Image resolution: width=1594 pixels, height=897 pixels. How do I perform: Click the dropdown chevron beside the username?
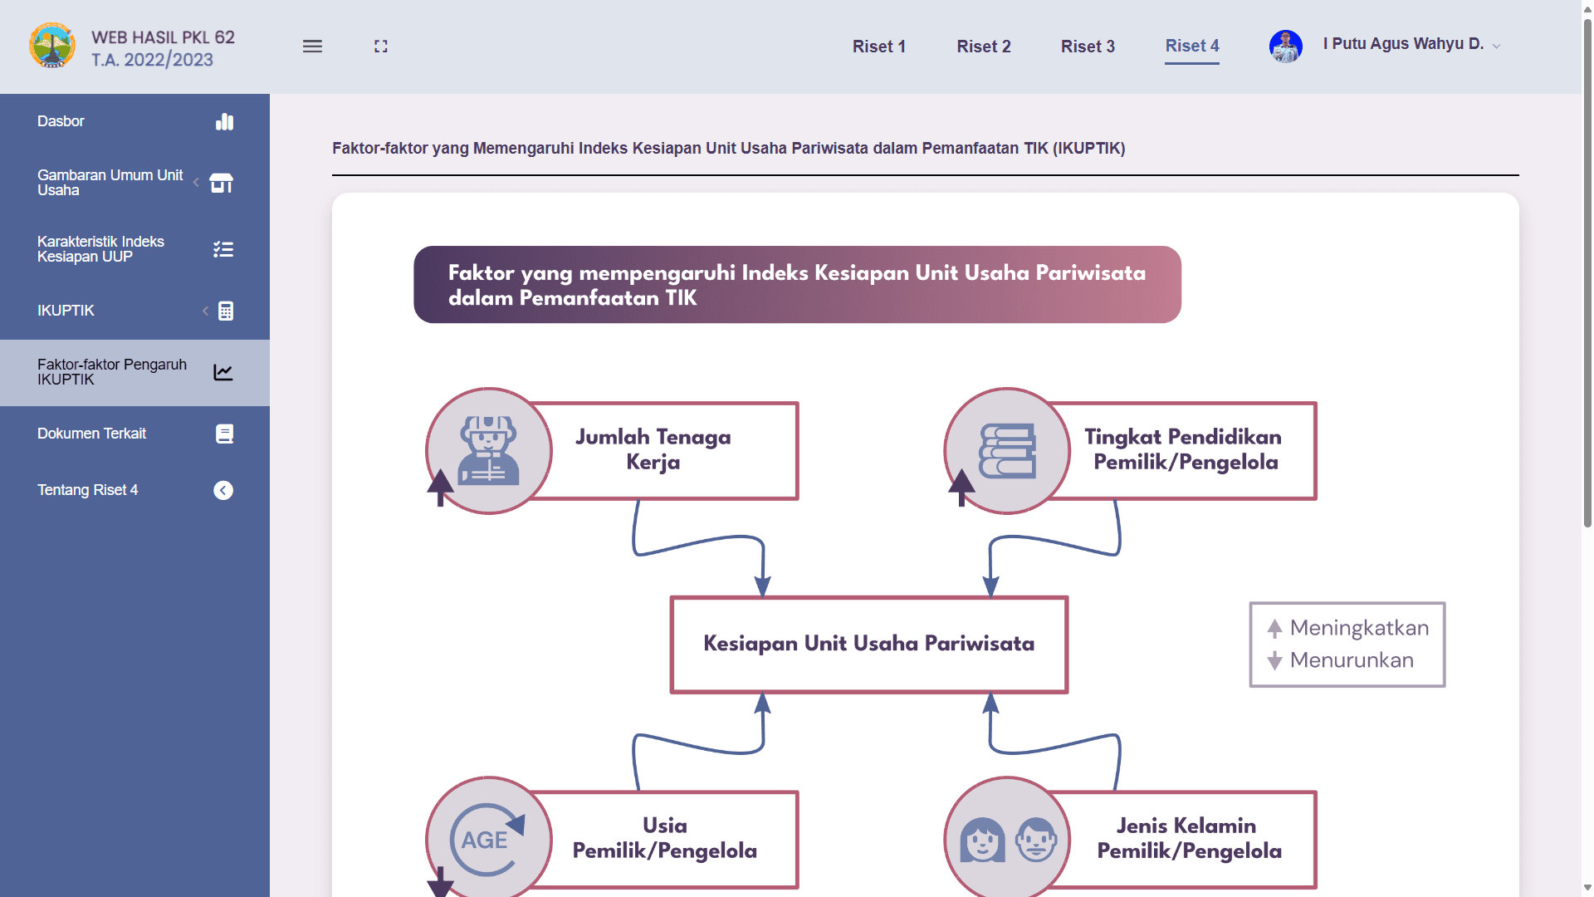coord(1496,47)
